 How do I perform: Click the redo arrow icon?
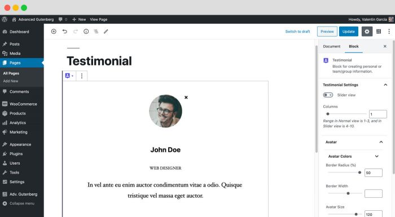(75, 32)
